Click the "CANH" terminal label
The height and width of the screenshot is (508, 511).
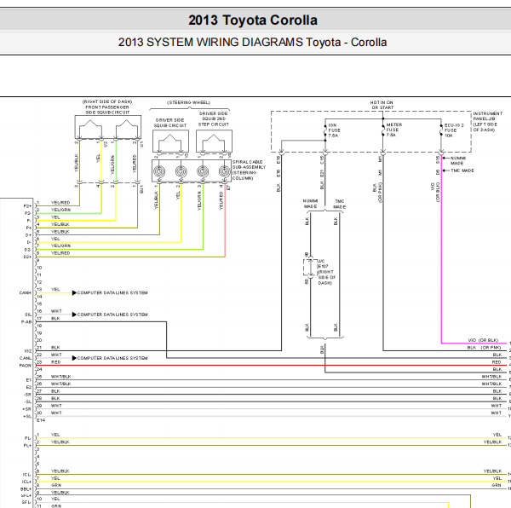click(x=25, y=293)
